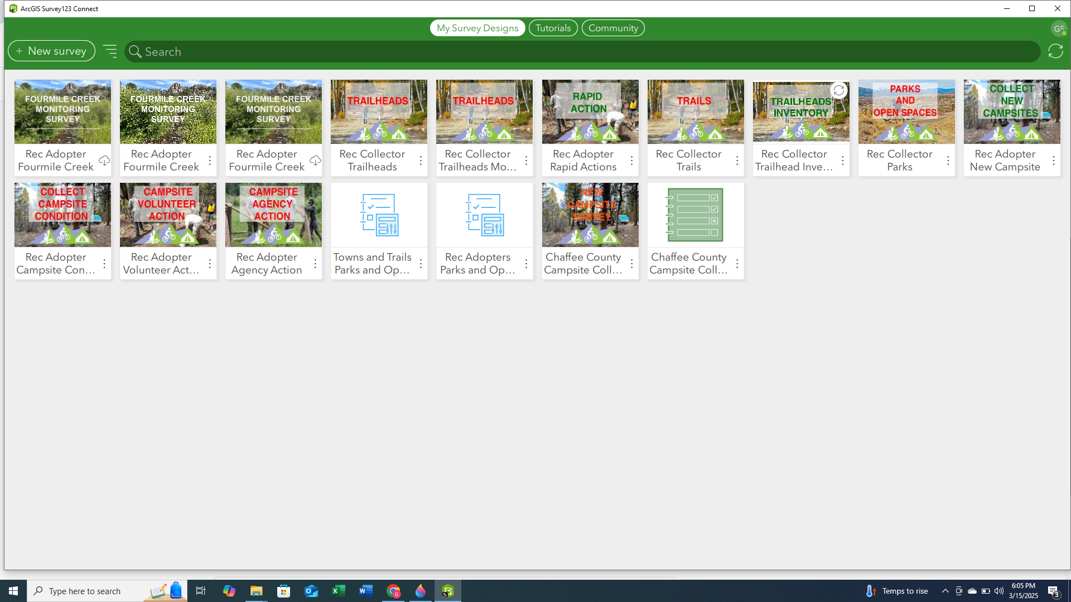Open options menu for Chaffee County with photo thumbnail
Screen dimensions: 1071x602
[631, 264]
